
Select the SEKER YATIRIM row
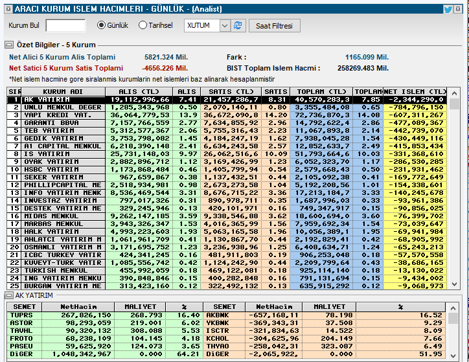click(227, 177)
